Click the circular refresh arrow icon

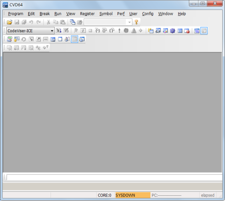[x=24, y=39]
